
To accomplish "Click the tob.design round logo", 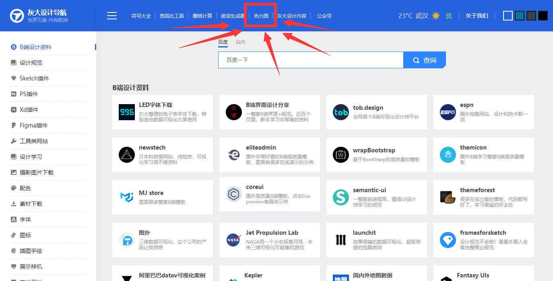I will 341,112.
